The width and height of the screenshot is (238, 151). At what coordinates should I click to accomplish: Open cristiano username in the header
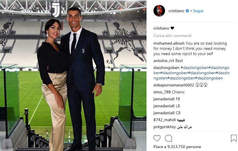click(176, 11)
